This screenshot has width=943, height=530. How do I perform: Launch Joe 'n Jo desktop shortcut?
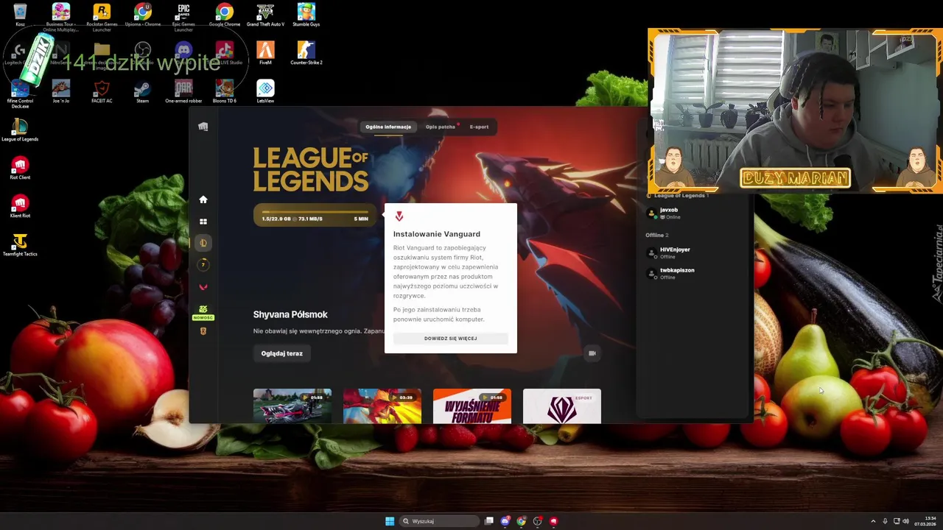coord(61,91)
